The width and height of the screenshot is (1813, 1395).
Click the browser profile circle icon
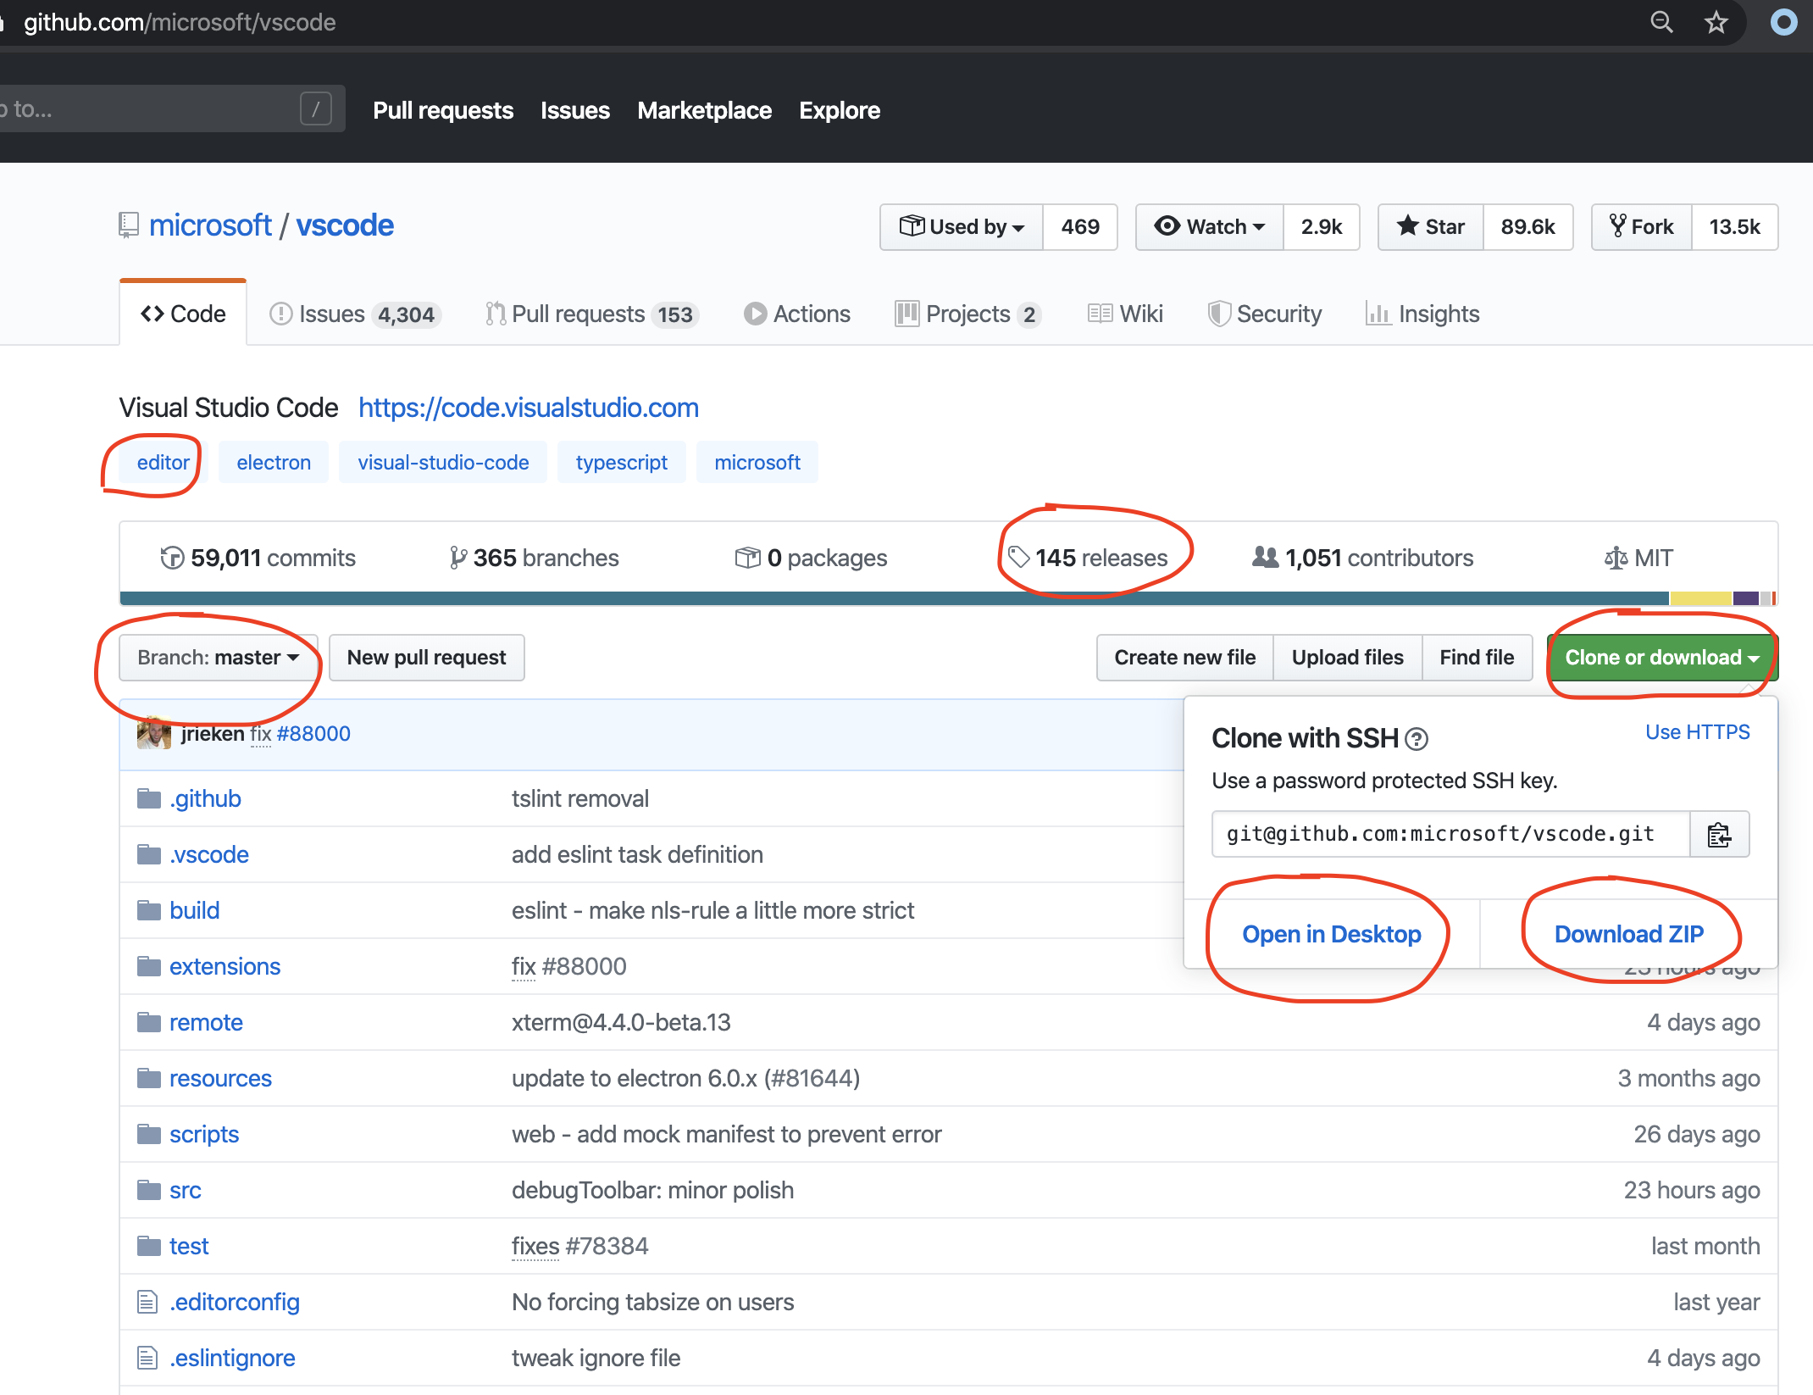[1783, 22]
